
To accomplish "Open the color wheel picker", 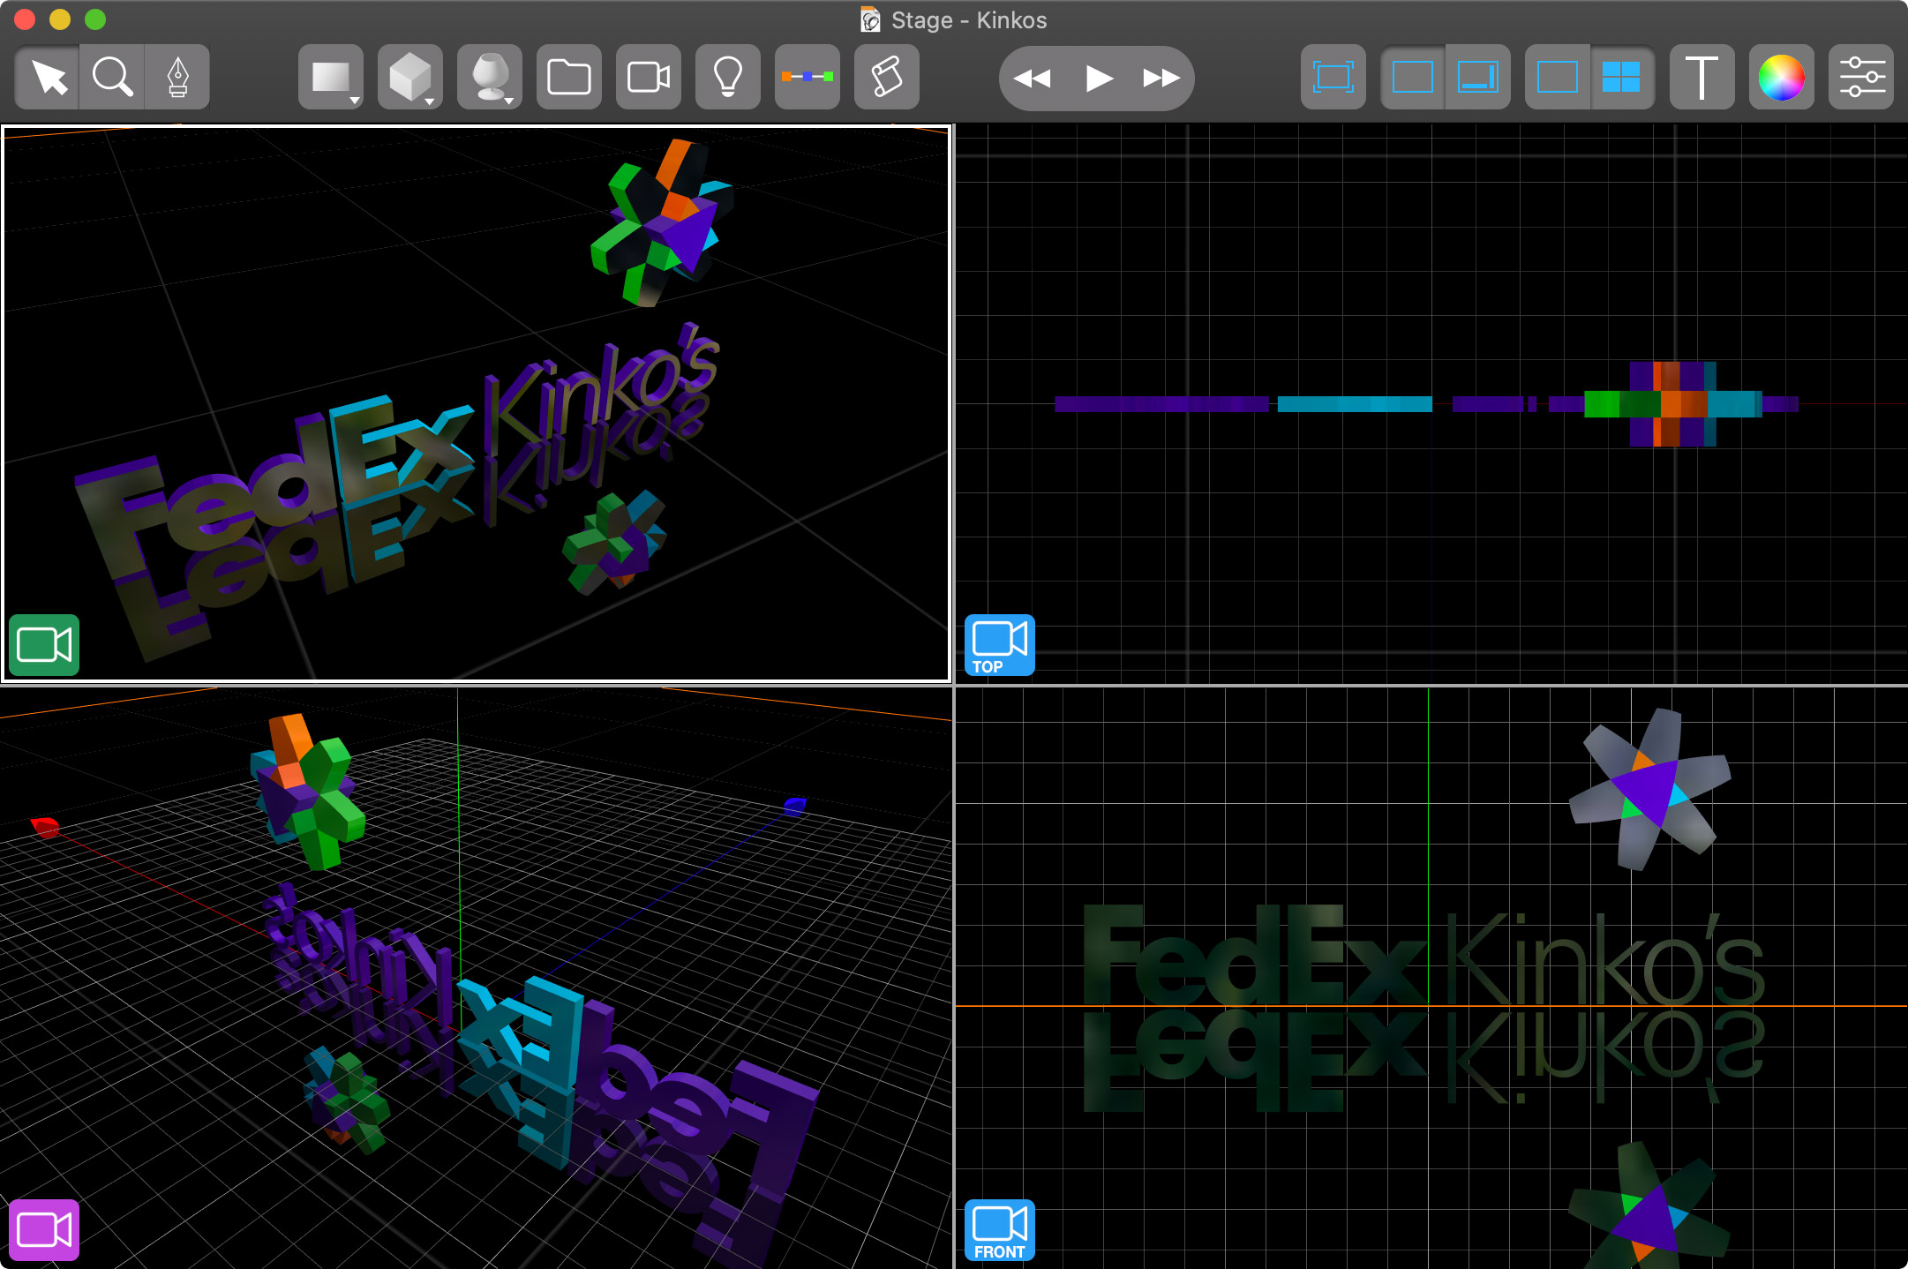I will pyautogui.click(x=1782, y=78).
